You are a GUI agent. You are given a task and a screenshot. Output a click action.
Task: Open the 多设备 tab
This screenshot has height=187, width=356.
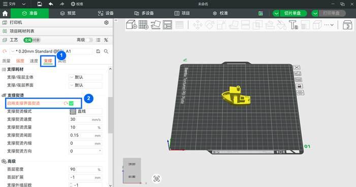coord(144,13)
